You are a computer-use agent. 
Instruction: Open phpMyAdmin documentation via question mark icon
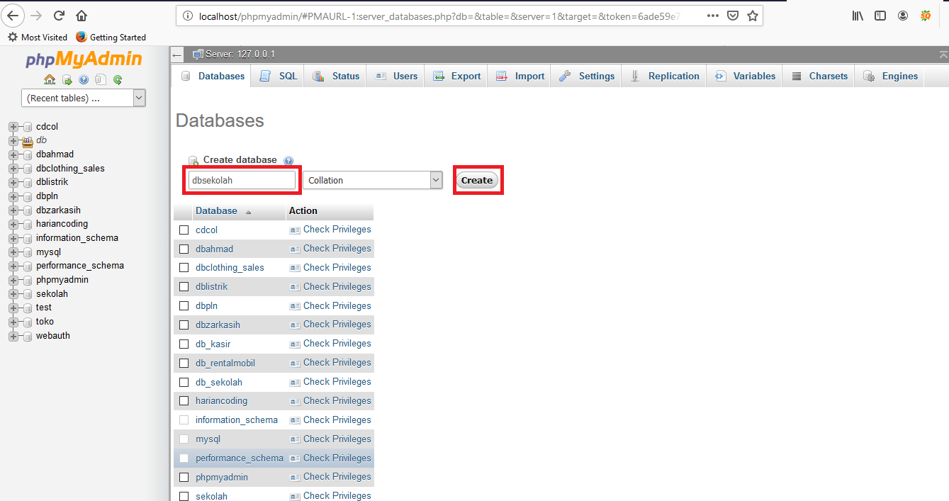pos(84,79)
